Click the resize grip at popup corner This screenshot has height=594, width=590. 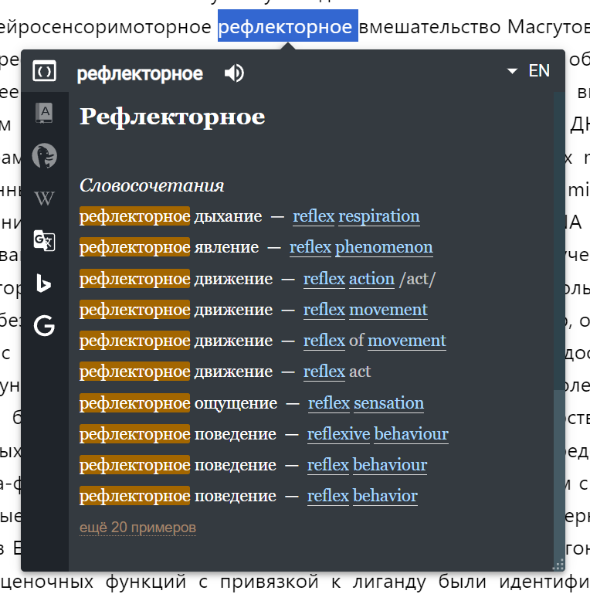click(558, 565)
